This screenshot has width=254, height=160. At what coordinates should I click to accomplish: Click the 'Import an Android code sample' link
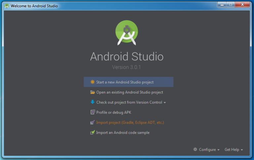click(123, 133)
